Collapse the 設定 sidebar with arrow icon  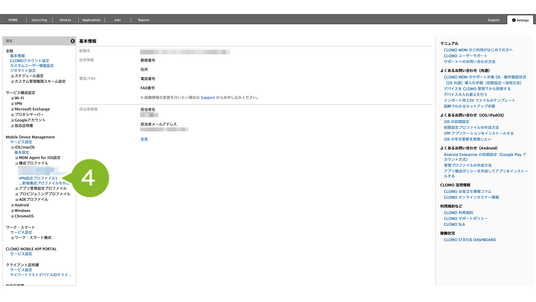point(73,41)
